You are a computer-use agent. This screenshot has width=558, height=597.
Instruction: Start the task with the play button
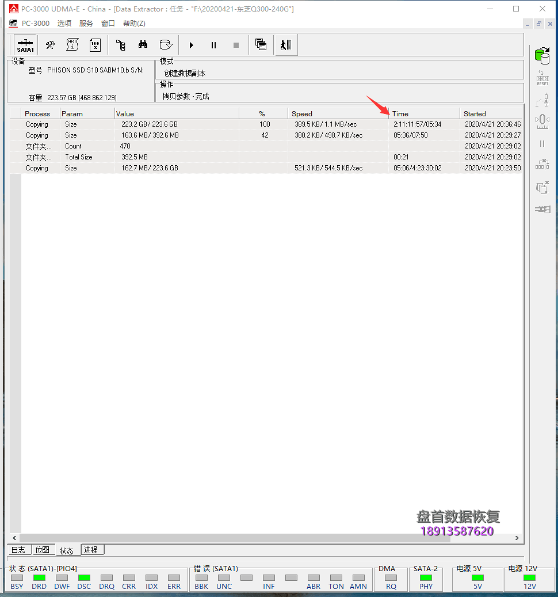click(x=192, y=45)
